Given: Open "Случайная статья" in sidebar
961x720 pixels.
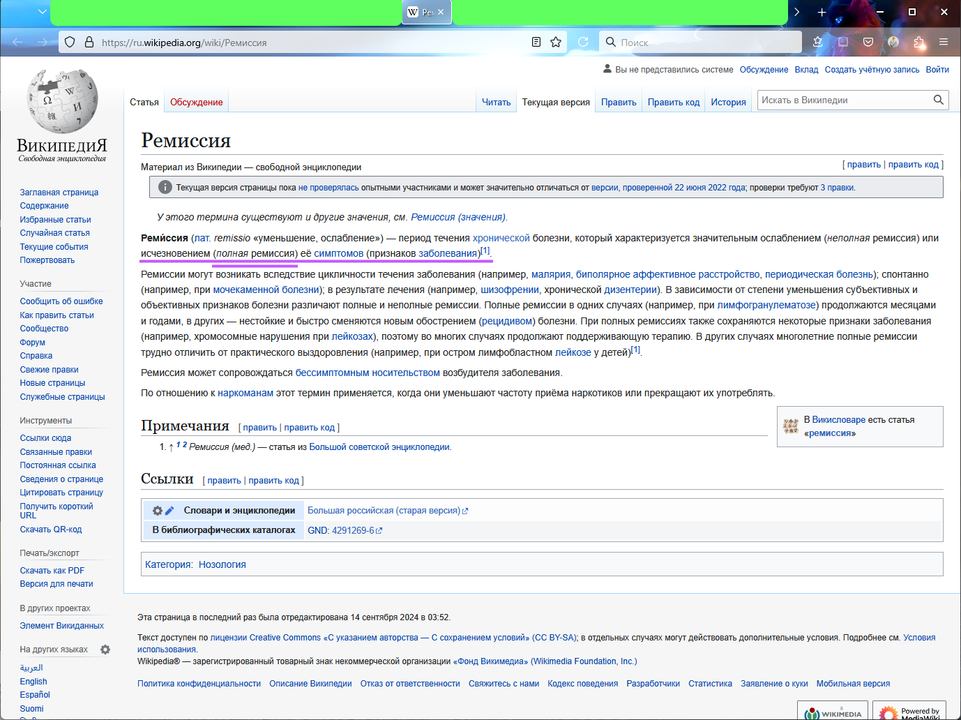Looking at the screenshot, I should click(55, 233).
